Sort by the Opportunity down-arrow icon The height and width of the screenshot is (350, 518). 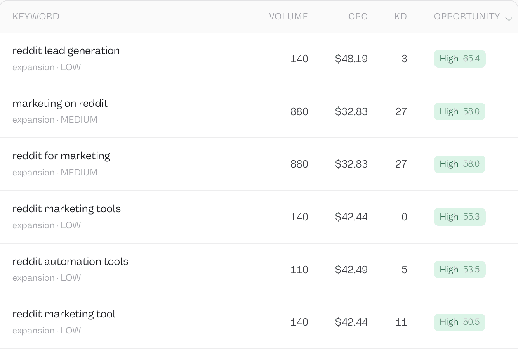tap(509, 17)
